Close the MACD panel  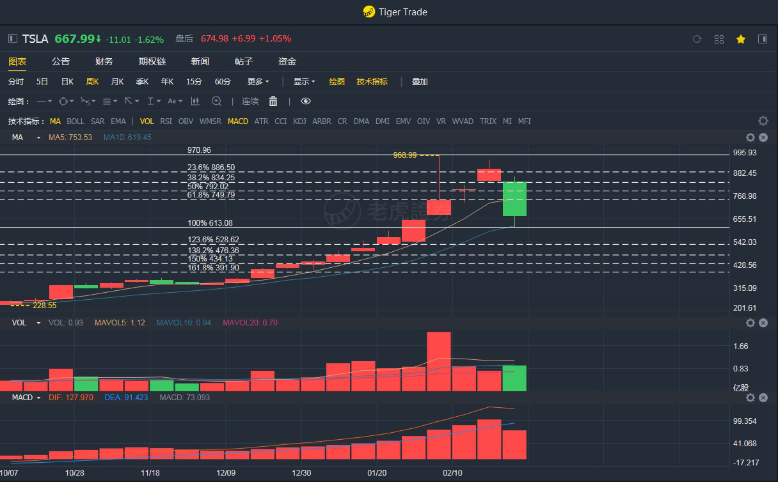[x=763, y=398]
